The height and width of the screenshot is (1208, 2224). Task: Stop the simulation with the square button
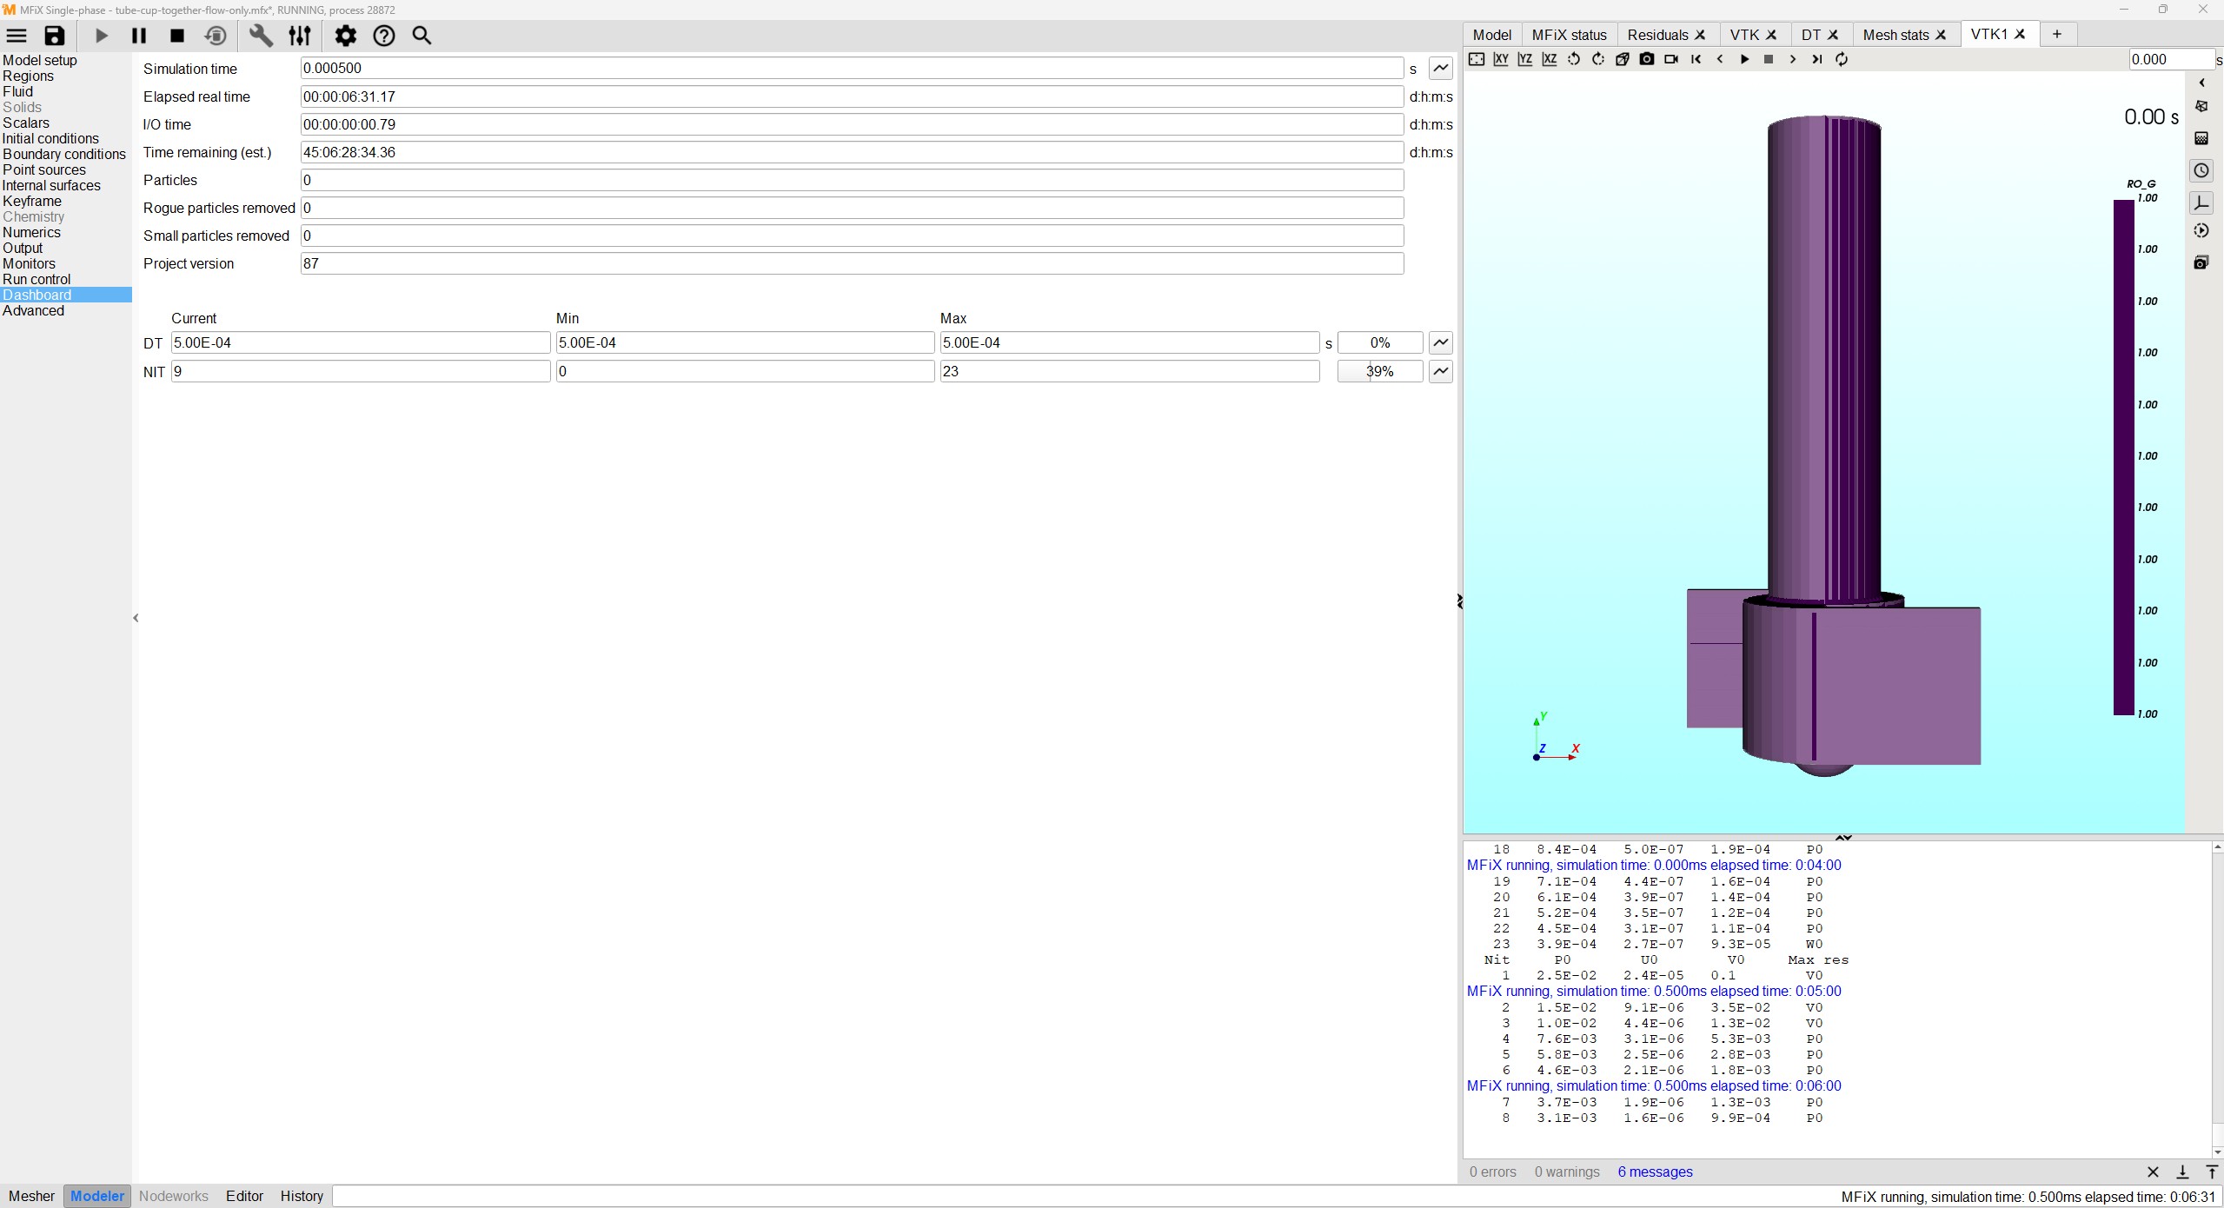point(177,36)
